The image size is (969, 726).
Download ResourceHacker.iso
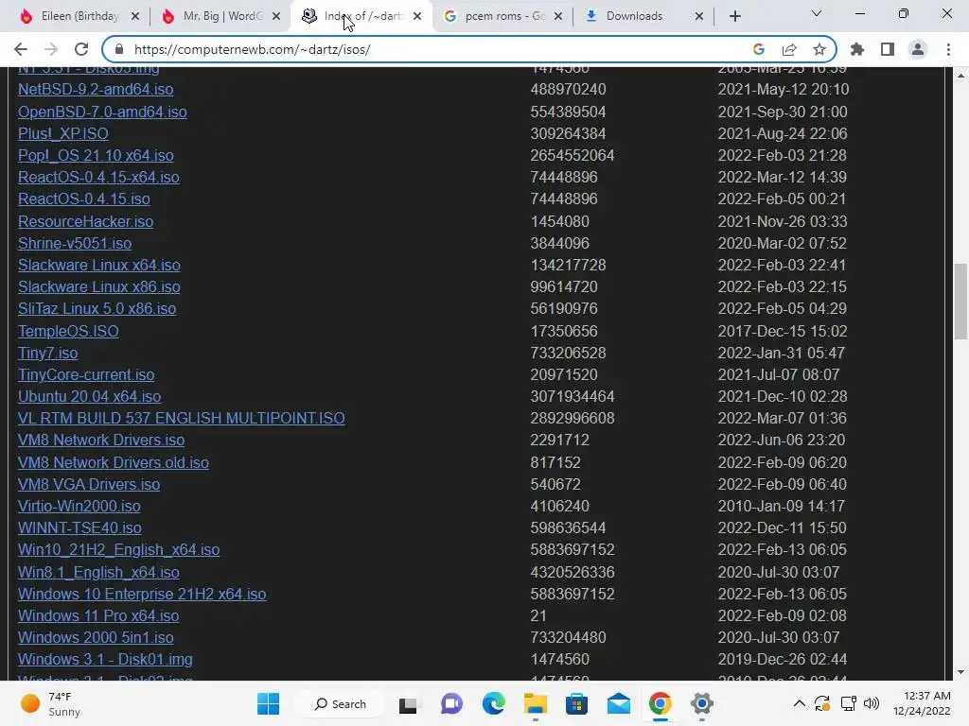pos(85,221)
